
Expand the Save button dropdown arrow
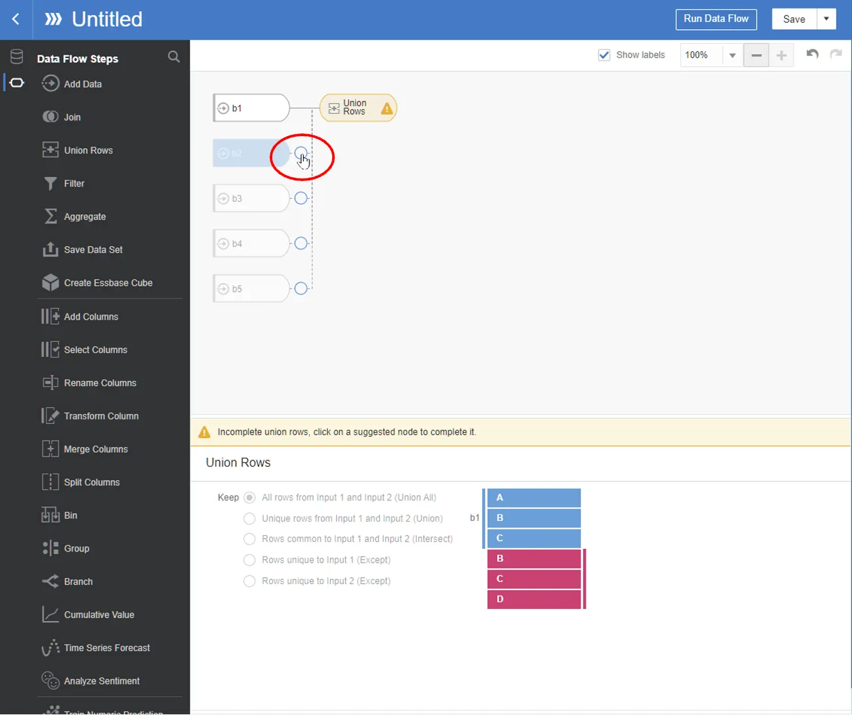827,19
